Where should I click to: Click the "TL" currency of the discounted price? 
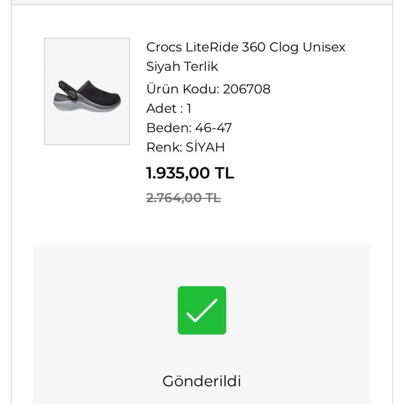[225, 173]
